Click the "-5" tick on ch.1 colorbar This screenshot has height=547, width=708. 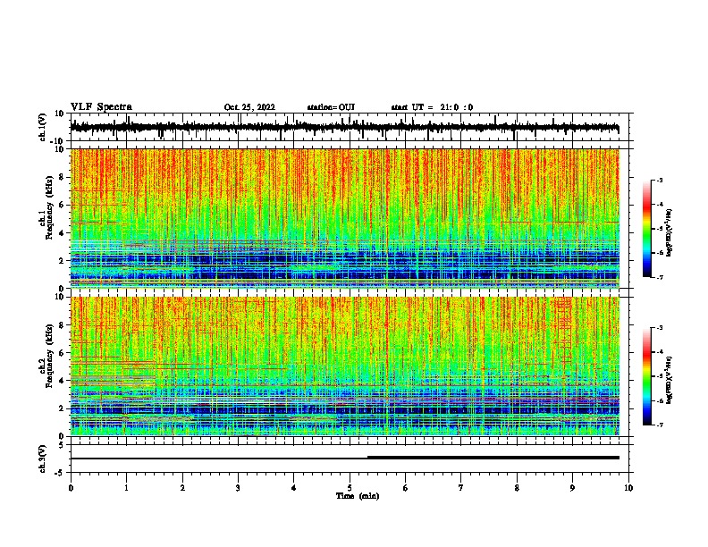[659, 229]
